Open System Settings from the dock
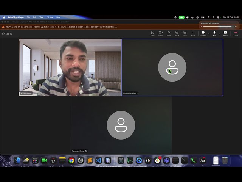The image size is (242, 182). [x=81, y=160]
